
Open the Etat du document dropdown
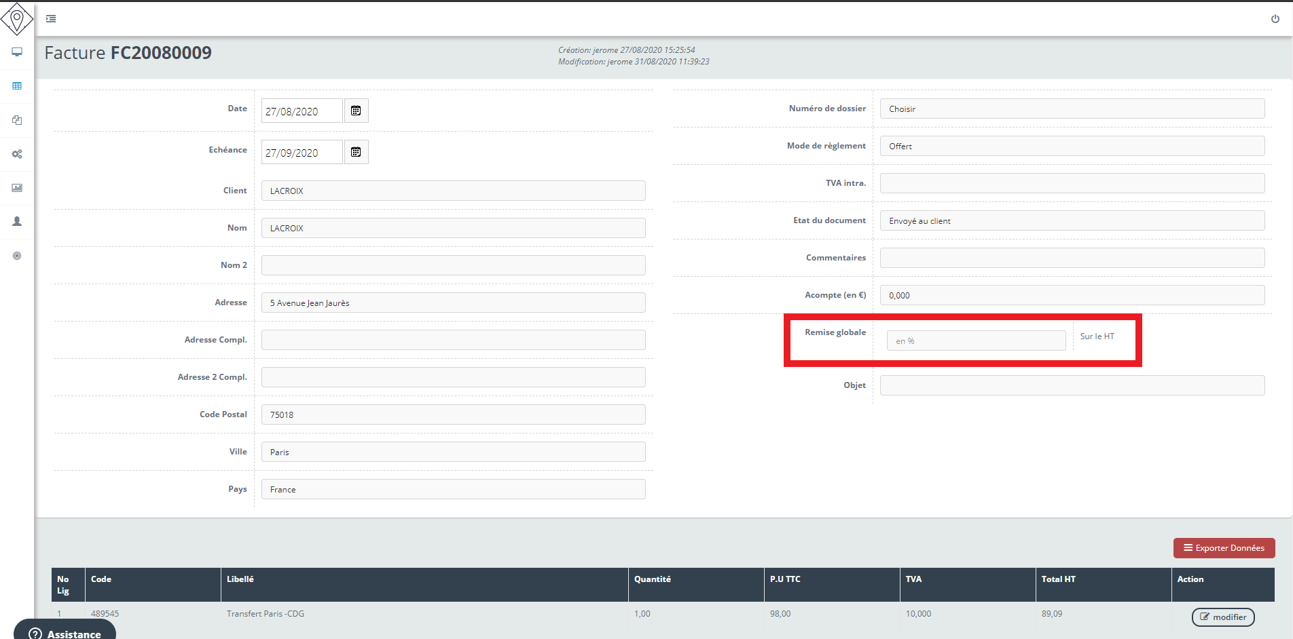pos(1072,221)
